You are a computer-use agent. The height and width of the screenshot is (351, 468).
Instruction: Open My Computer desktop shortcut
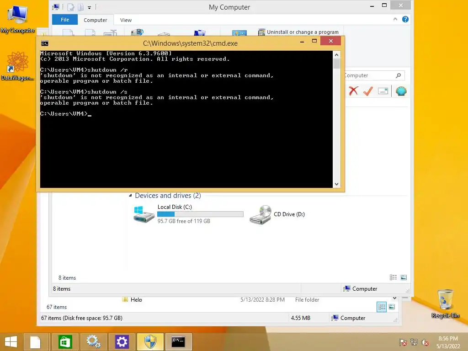click(x=18, y=18)
